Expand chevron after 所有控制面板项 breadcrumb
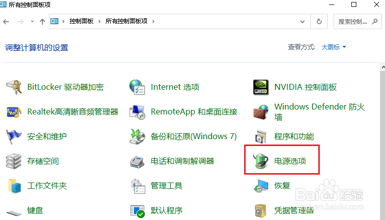This screenshot has height=220, width=385. 153,22
